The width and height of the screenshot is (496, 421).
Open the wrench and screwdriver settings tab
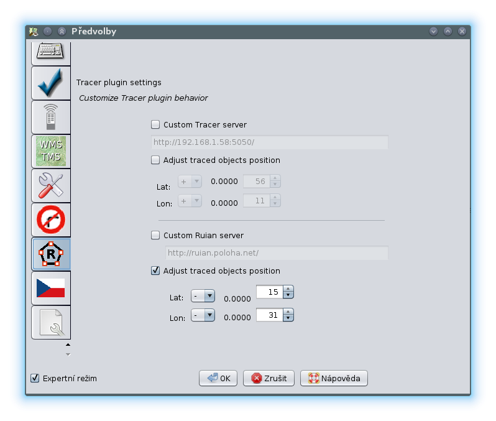tap(50, 185)
